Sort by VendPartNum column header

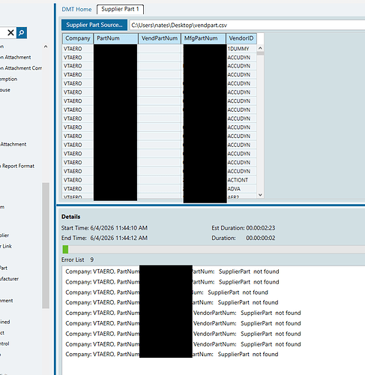click(160, 38)
